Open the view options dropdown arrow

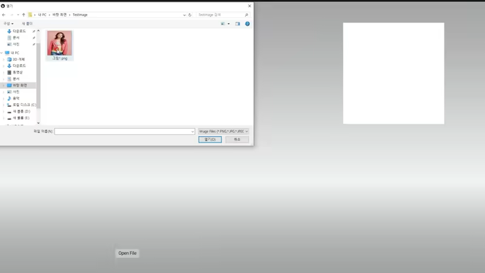click(229, 24)
